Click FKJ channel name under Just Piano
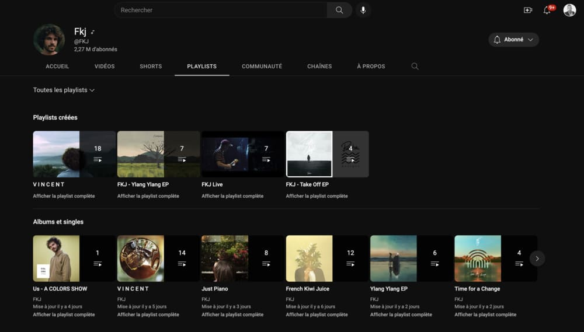The width and height of the screenshot is (584, 332). tap(206, 299)
